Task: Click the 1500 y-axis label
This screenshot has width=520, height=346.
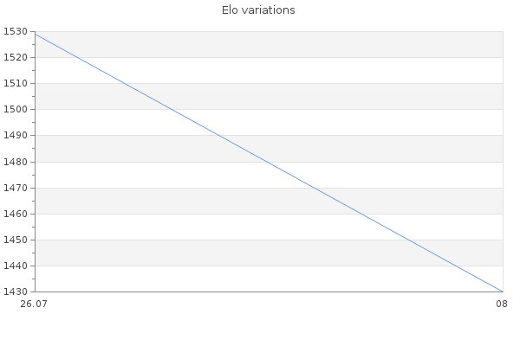Action: point(16,109)
